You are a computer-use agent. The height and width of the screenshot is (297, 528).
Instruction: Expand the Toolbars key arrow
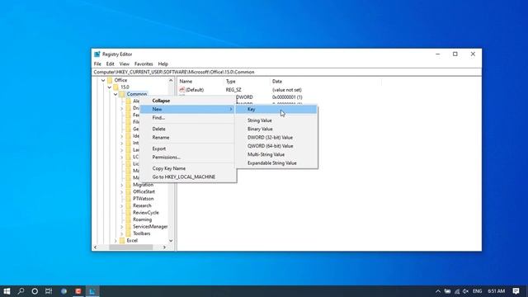(122, 233)
